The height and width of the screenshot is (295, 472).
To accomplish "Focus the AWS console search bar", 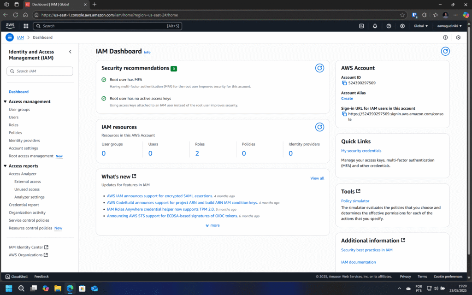I will click(107, 26).
